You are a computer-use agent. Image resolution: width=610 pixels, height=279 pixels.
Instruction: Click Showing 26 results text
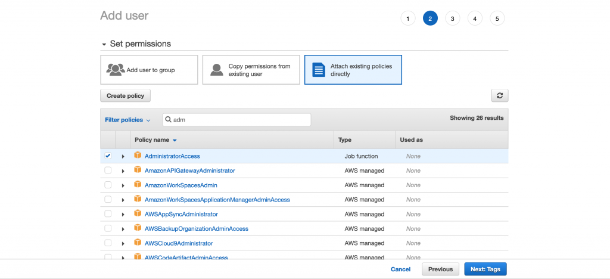click(477, 118)
